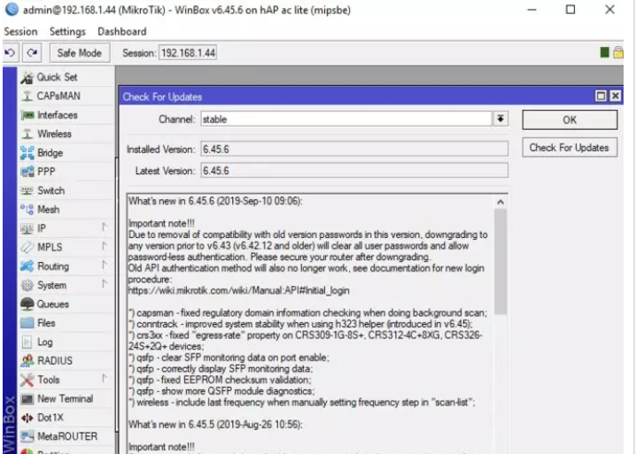
Task: Open Quick Set from sidebar
Action: click(57, 77)
